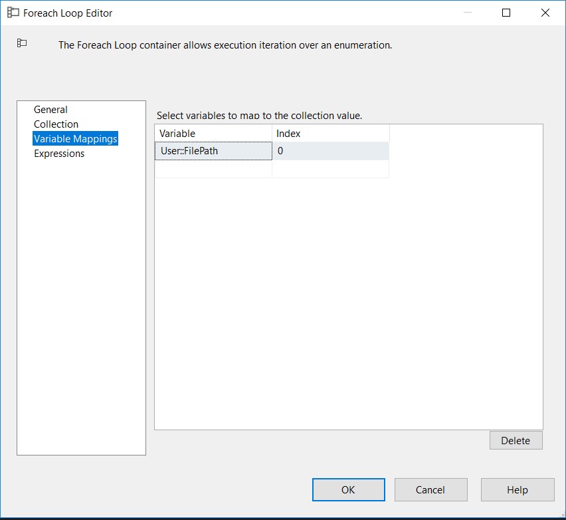Minimize the Foreach Loop Editor window
Screen dimensions: 566x520
[467, 13]
